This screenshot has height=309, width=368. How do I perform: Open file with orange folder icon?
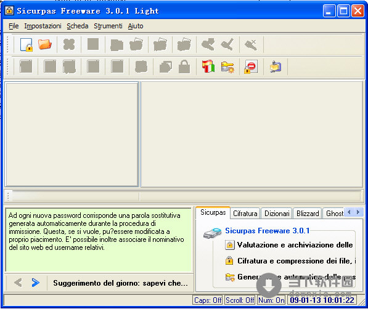pos(44,44)
